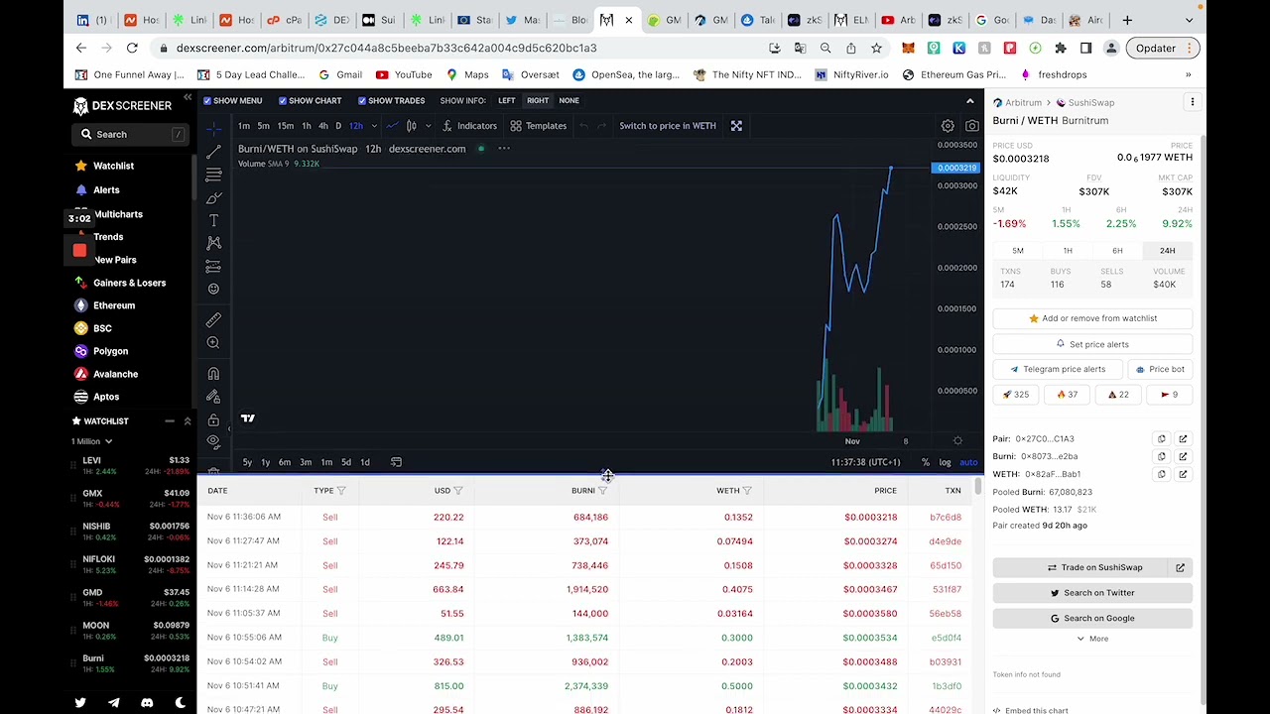Select the 24H stats tab
This screenshot has width=1270, height=714.
pyautogui.click(x=1167, y=251)
